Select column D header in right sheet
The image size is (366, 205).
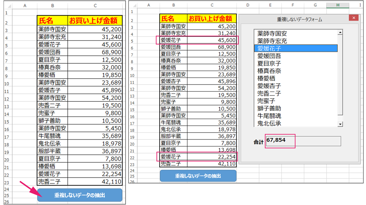(248, 5)
